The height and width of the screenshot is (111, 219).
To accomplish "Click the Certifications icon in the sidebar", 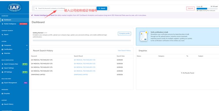I will pos(2,49).
